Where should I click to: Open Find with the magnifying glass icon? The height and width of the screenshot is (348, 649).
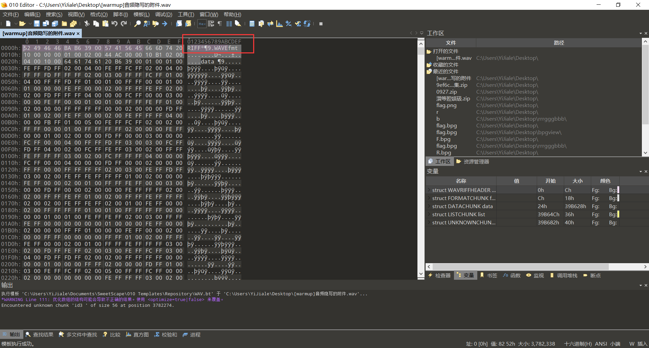[x=137, y=24]
